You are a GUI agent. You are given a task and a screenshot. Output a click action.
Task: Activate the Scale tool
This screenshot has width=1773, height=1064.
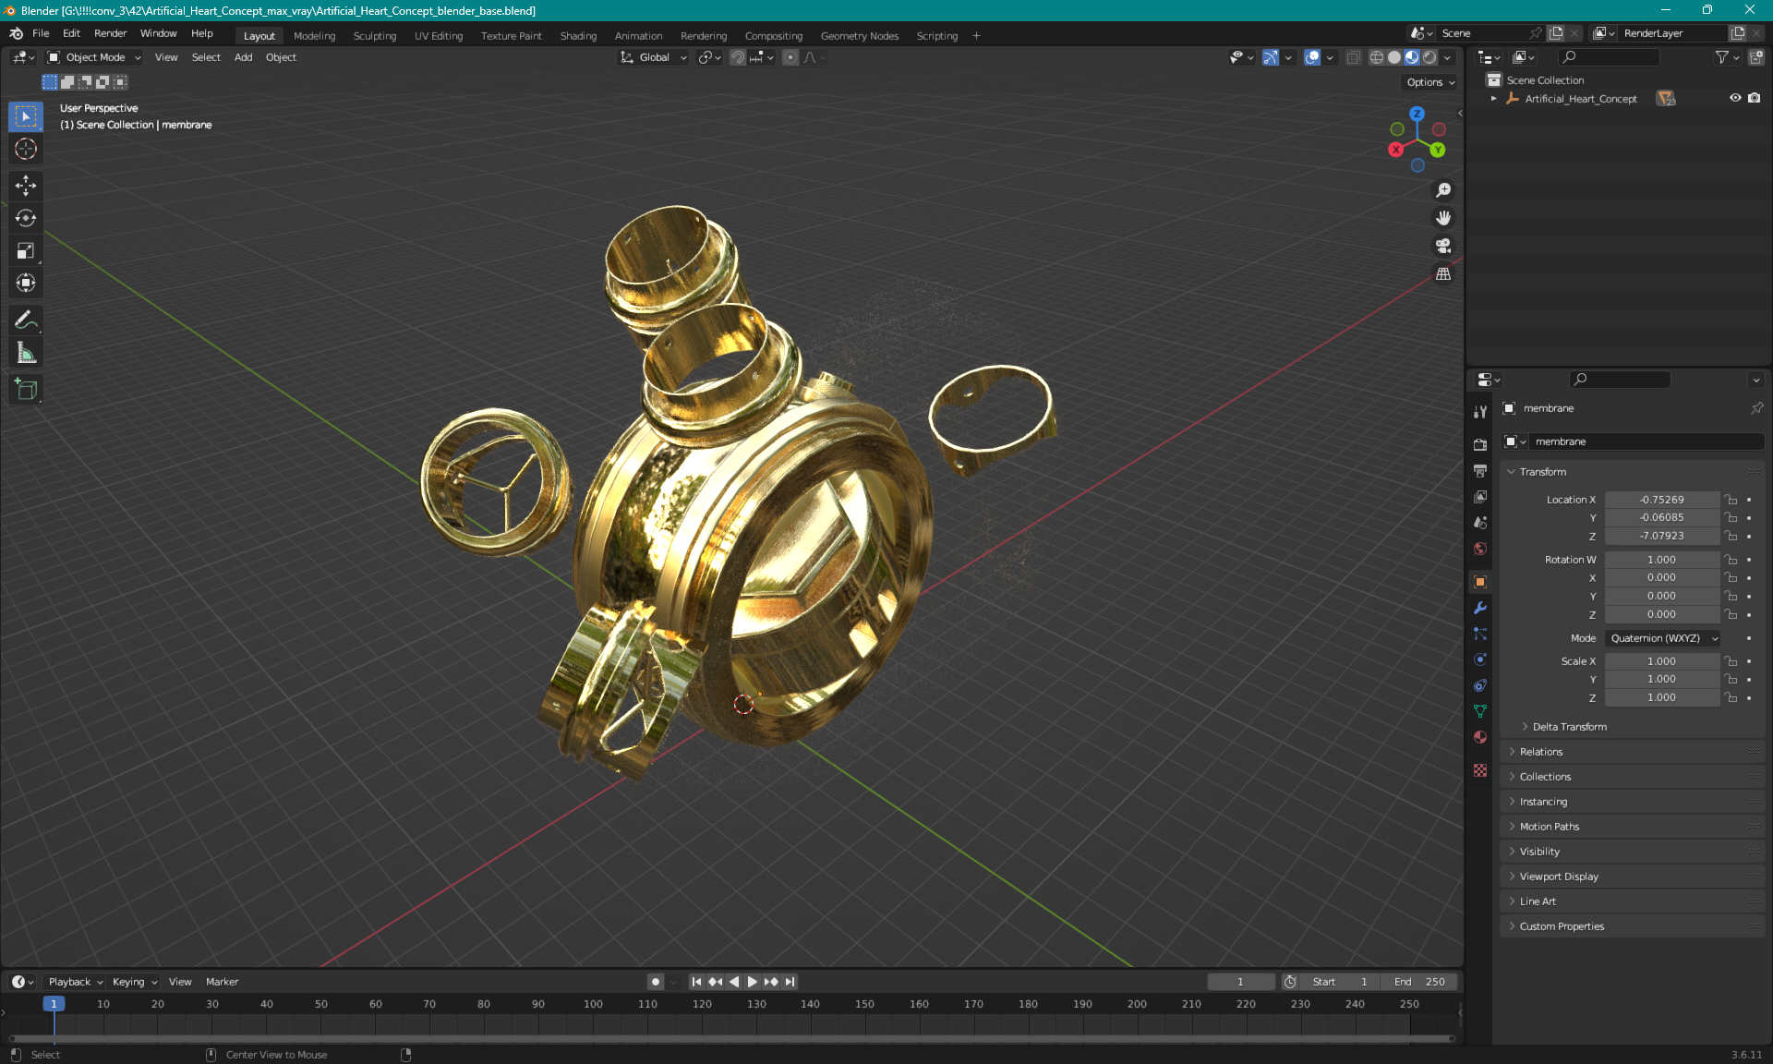pos(26,250)
